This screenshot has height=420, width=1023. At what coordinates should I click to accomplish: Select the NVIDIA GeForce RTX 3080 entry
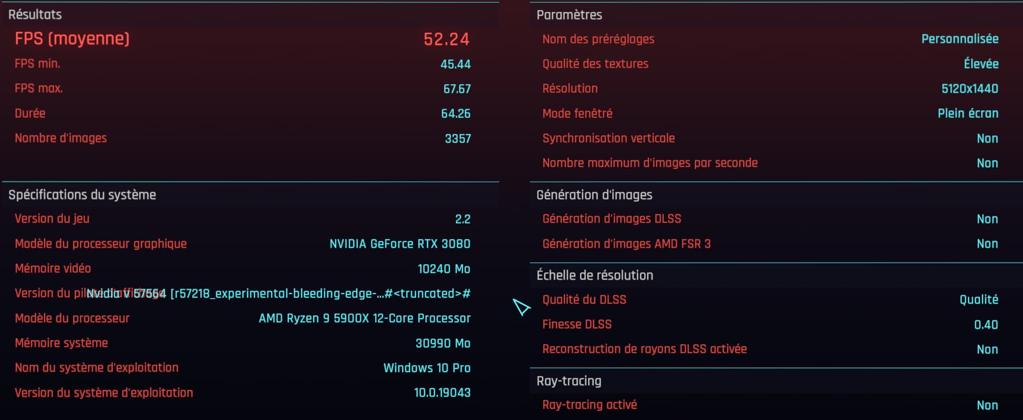coord(400,244)
